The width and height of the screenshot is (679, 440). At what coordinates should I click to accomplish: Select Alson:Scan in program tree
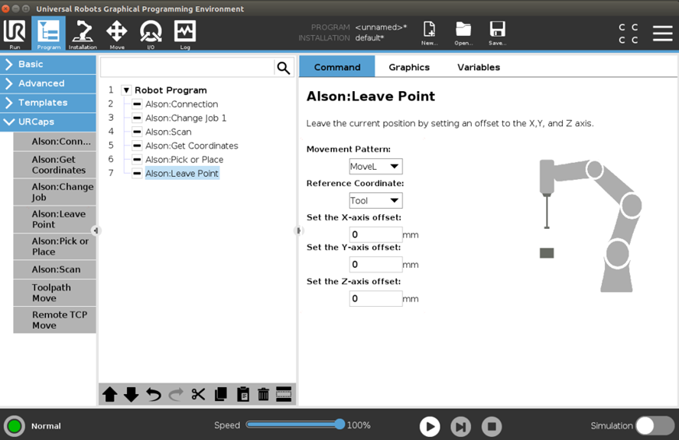coord(168,132)
